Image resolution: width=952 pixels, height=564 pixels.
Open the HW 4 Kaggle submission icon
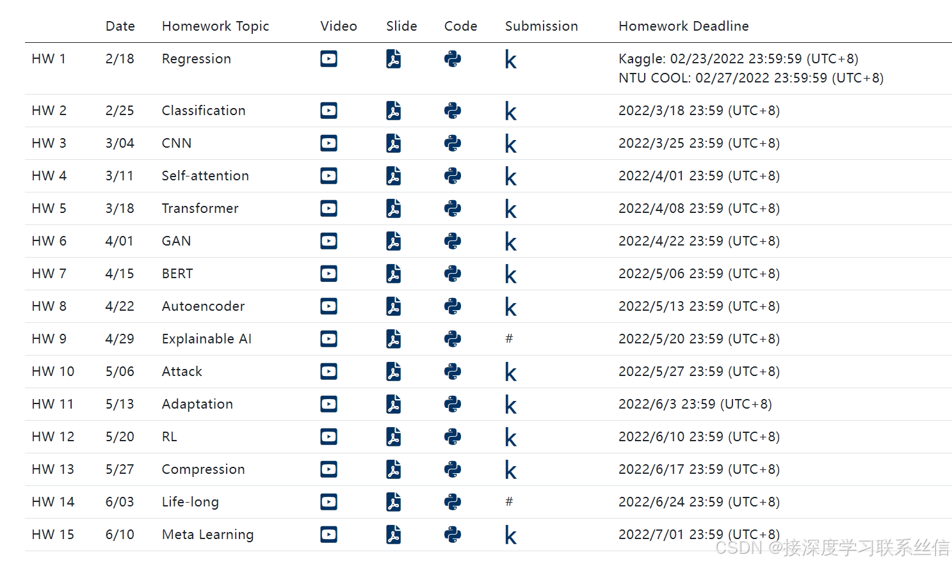510,176
